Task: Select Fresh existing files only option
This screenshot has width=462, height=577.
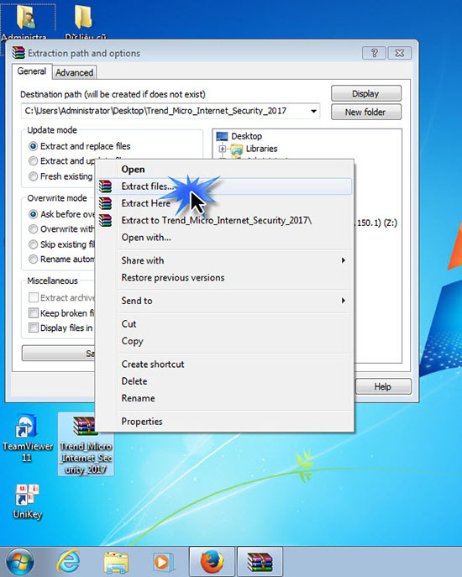Action: tap(60, 176)
